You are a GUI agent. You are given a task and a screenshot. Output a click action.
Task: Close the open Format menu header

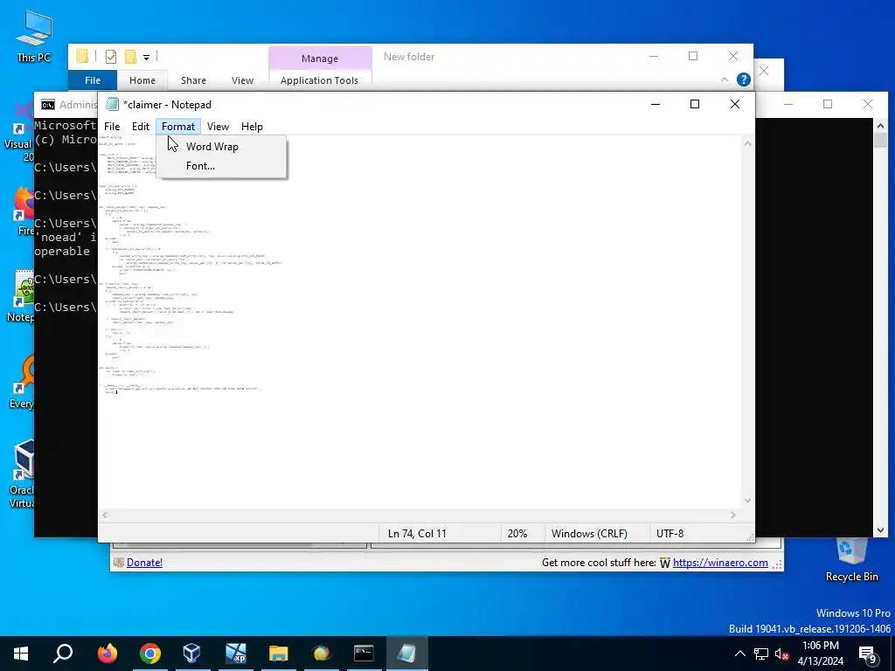[178, 127]
